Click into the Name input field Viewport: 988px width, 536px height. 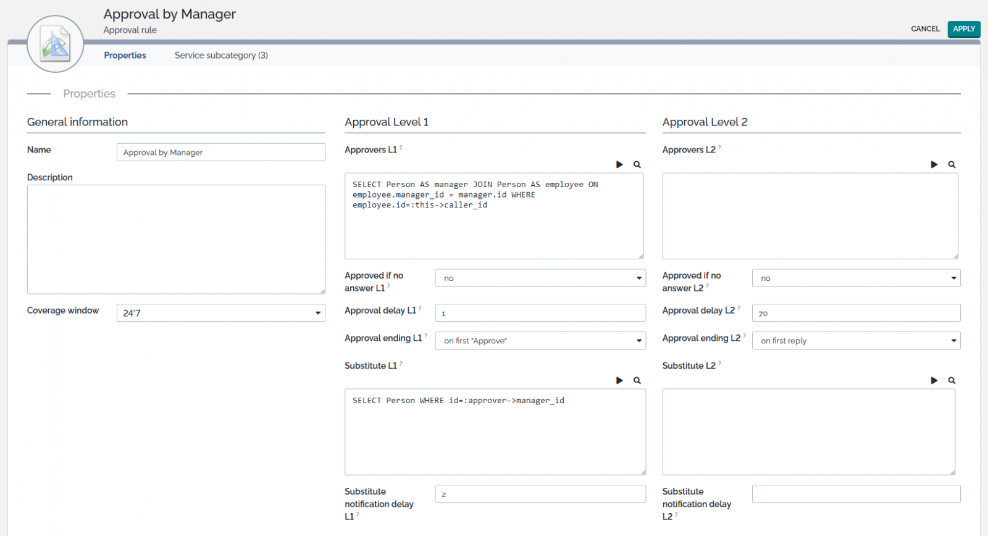[x=220, y=153]
